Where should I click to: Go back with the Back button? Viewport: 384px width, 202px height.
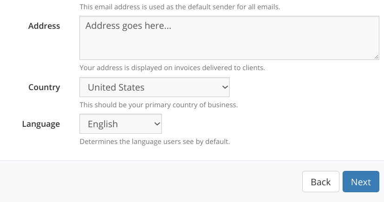[x=320, y=182]
